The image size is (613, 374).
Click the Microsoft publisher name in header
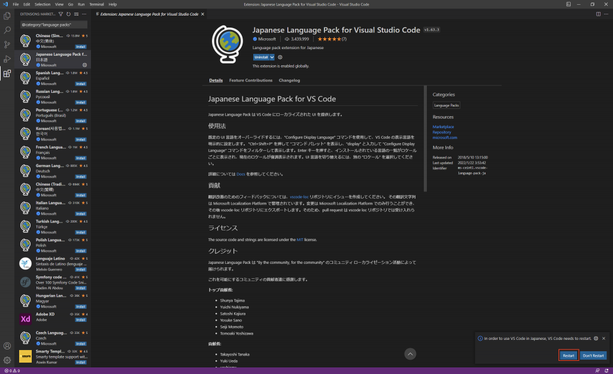point(267,39)
